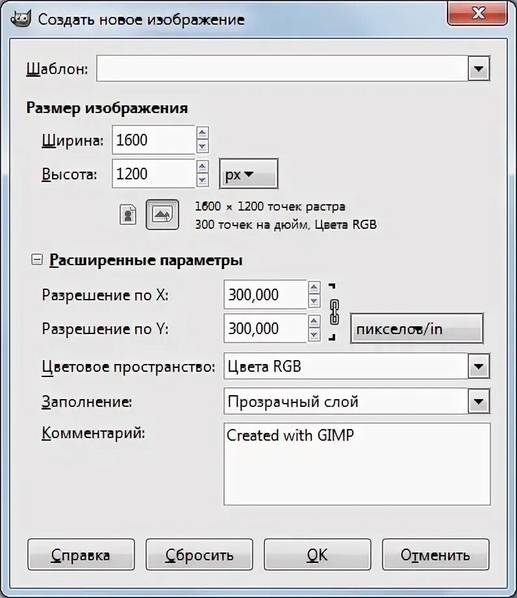Open the Цветовое пространство dropdown

coord(479,367)
